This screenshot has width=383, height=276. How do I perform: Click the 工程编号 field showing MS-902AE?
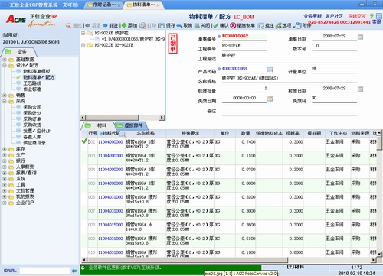point(244,47)
